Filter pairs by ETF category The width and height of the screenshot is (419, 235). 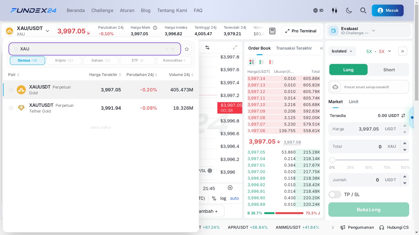tap(137, 60)
